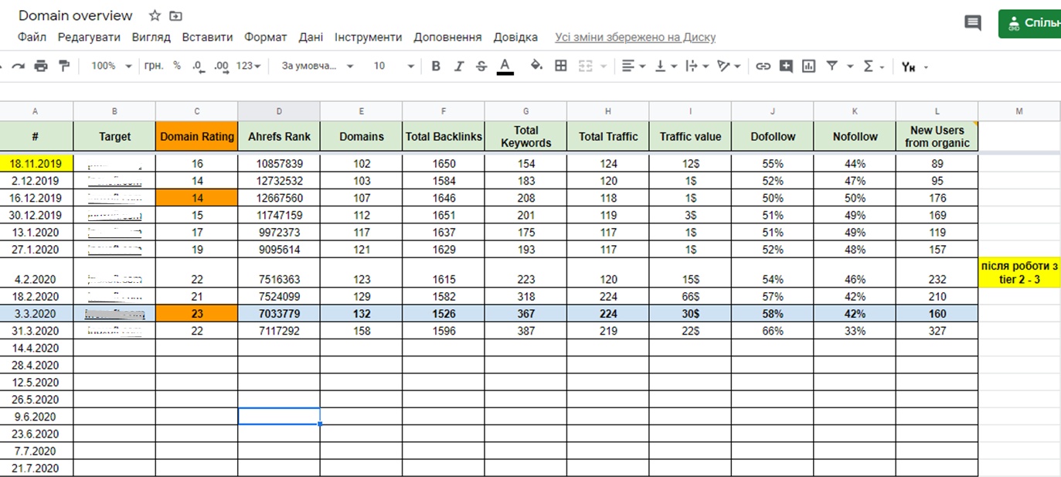This screenshot has height=477, width=1061.
Task: Click the changes saved to Drive link
Action: pos(634,37)
